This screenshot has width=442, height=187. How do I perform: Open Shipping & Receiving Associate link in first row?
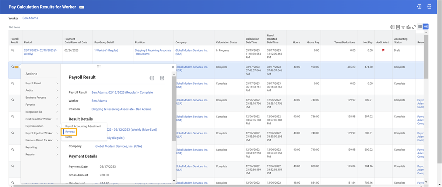(153, 52)
